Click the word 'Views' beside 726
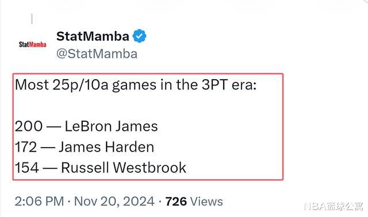This screenshot has width=368, height=217. coord(206,201)
